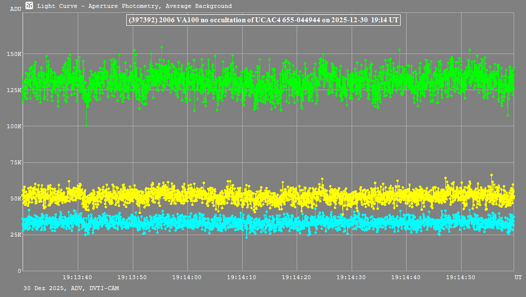
Task: Select the 19:13:40 time tick label
Action: [x=78, y=278]
